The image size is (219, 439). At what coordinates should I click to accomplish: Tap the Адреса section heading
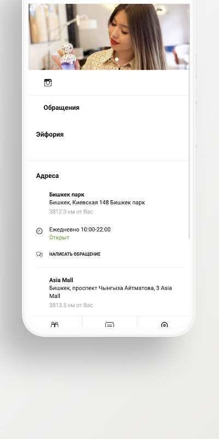point(47,176)
